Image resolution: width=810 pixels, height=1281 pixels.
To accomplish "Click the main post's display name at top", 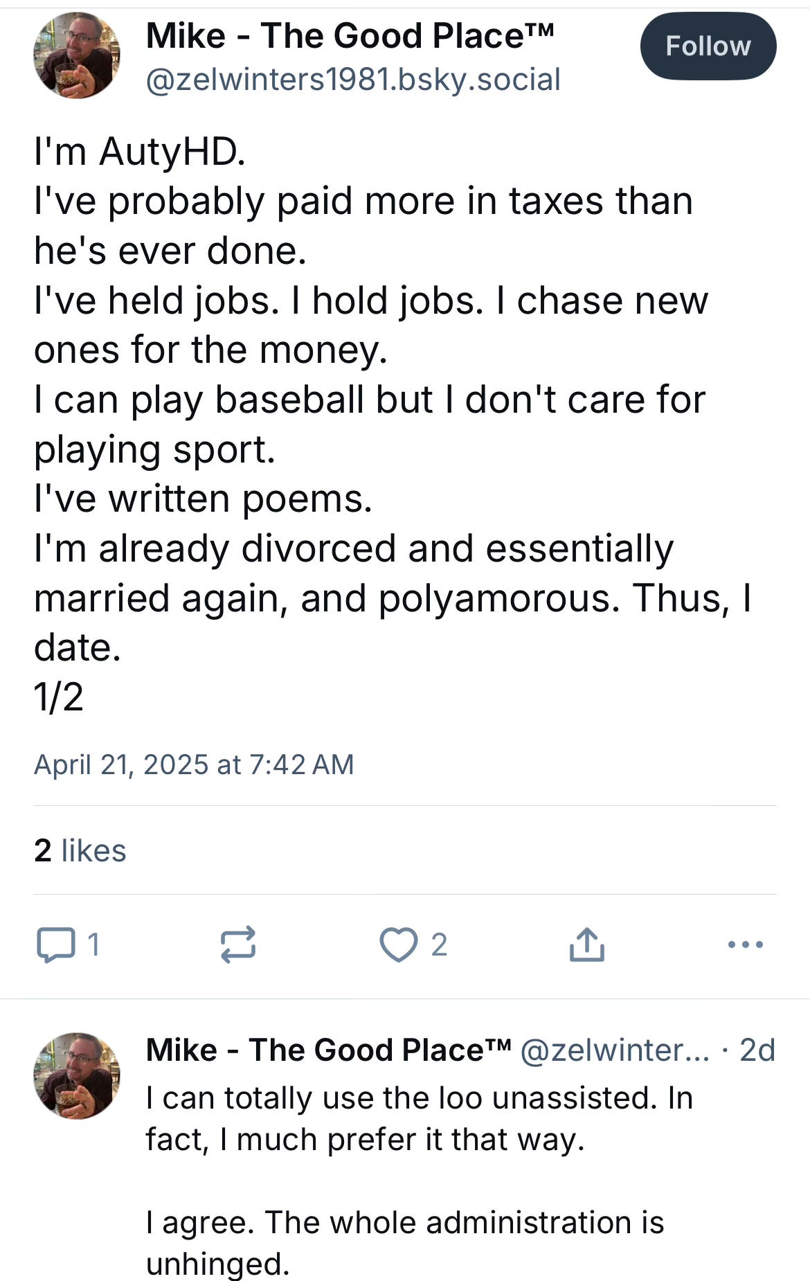I will point(350,36).
